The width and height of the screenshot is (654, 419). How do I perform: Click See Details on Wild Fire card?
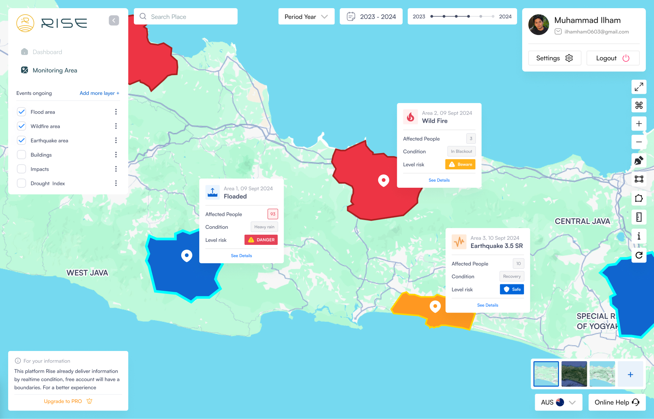(x=439, y=180)
